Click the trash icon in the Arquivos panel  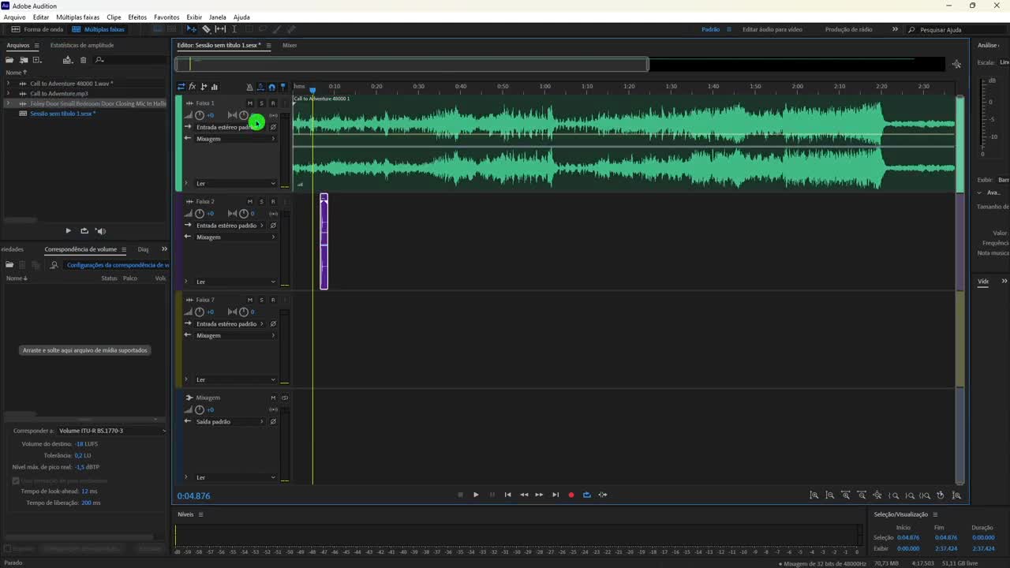[x=84, y=60]
